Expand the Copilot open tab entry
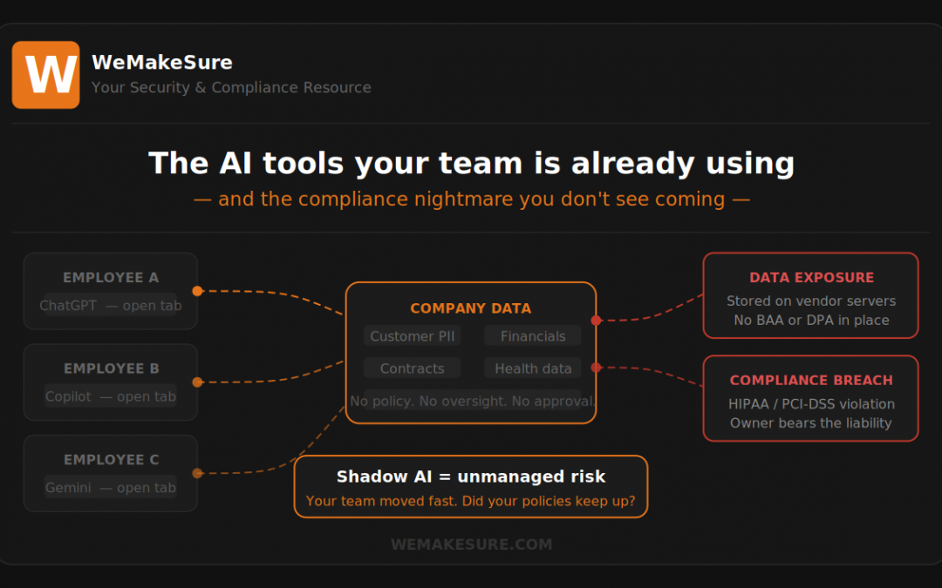This screenshot has height=588, width=942. point(111,396)
